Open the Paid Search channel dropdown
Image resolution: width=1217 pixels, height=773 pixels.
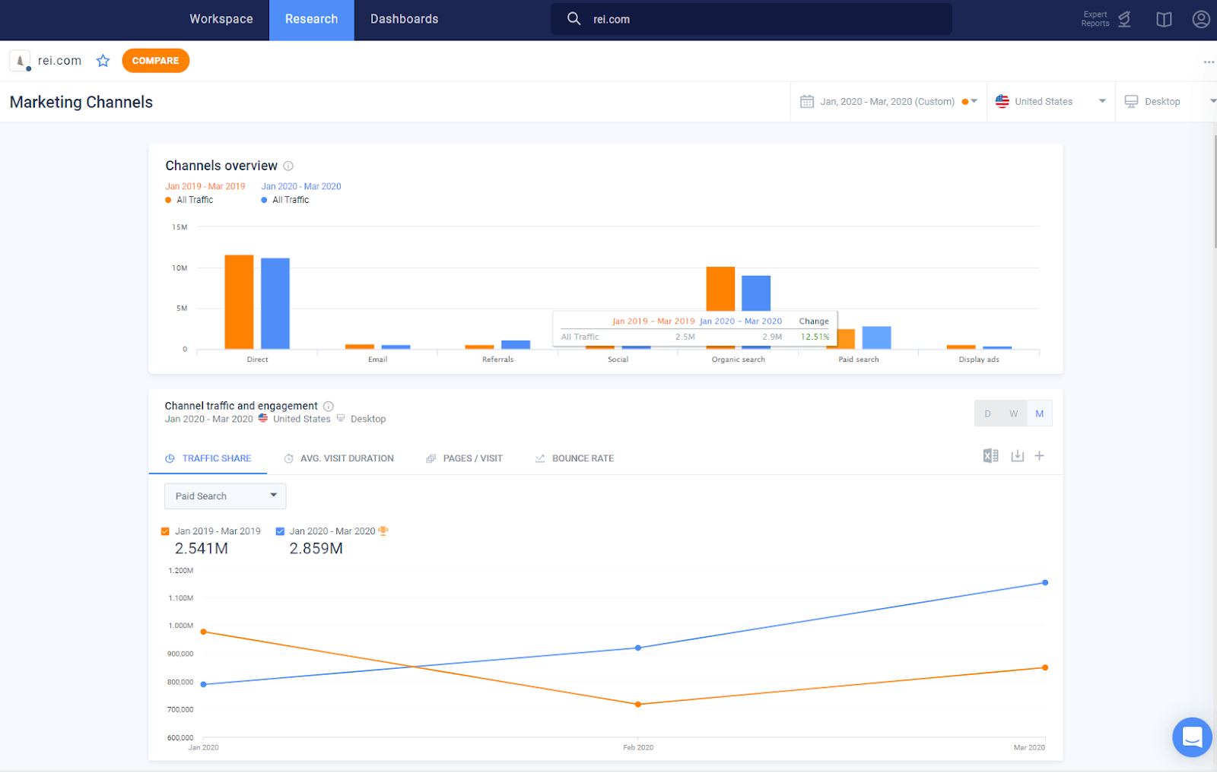pyautogui.click(x=225, y=496)
